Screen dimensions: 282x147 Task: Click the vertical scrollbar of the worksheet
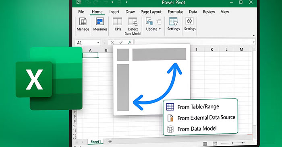[x=254, y=88]
